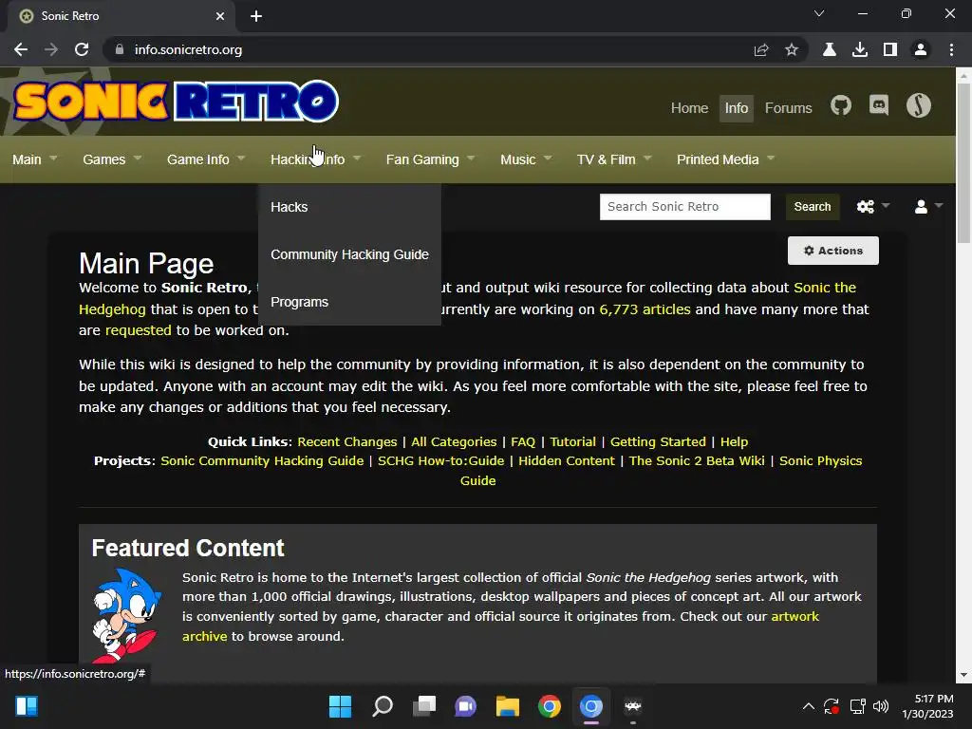Viewport: 972px width, 729px height.
Task: Open the 6,773 articles link
Action: click(x=645, y=309)
